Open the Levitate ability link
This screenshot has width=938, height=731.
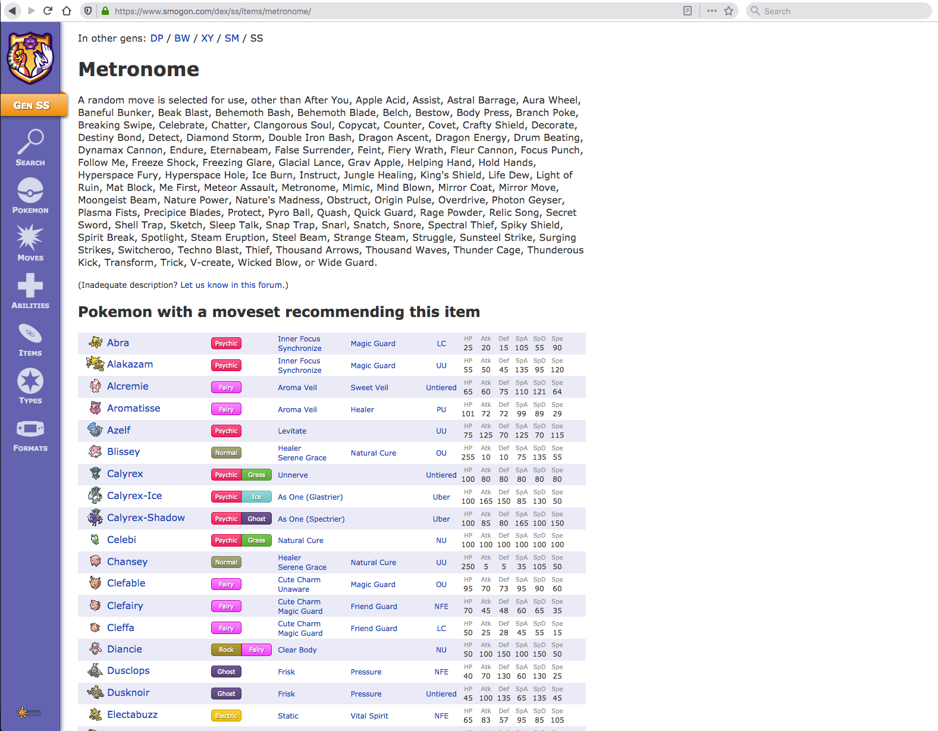(x=292, y=431)
